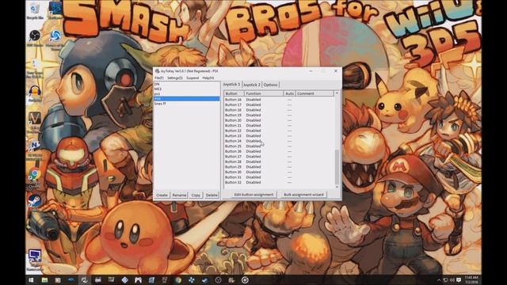
Task: Switch to the Joystick 2 tab
Action: point(252,85)
